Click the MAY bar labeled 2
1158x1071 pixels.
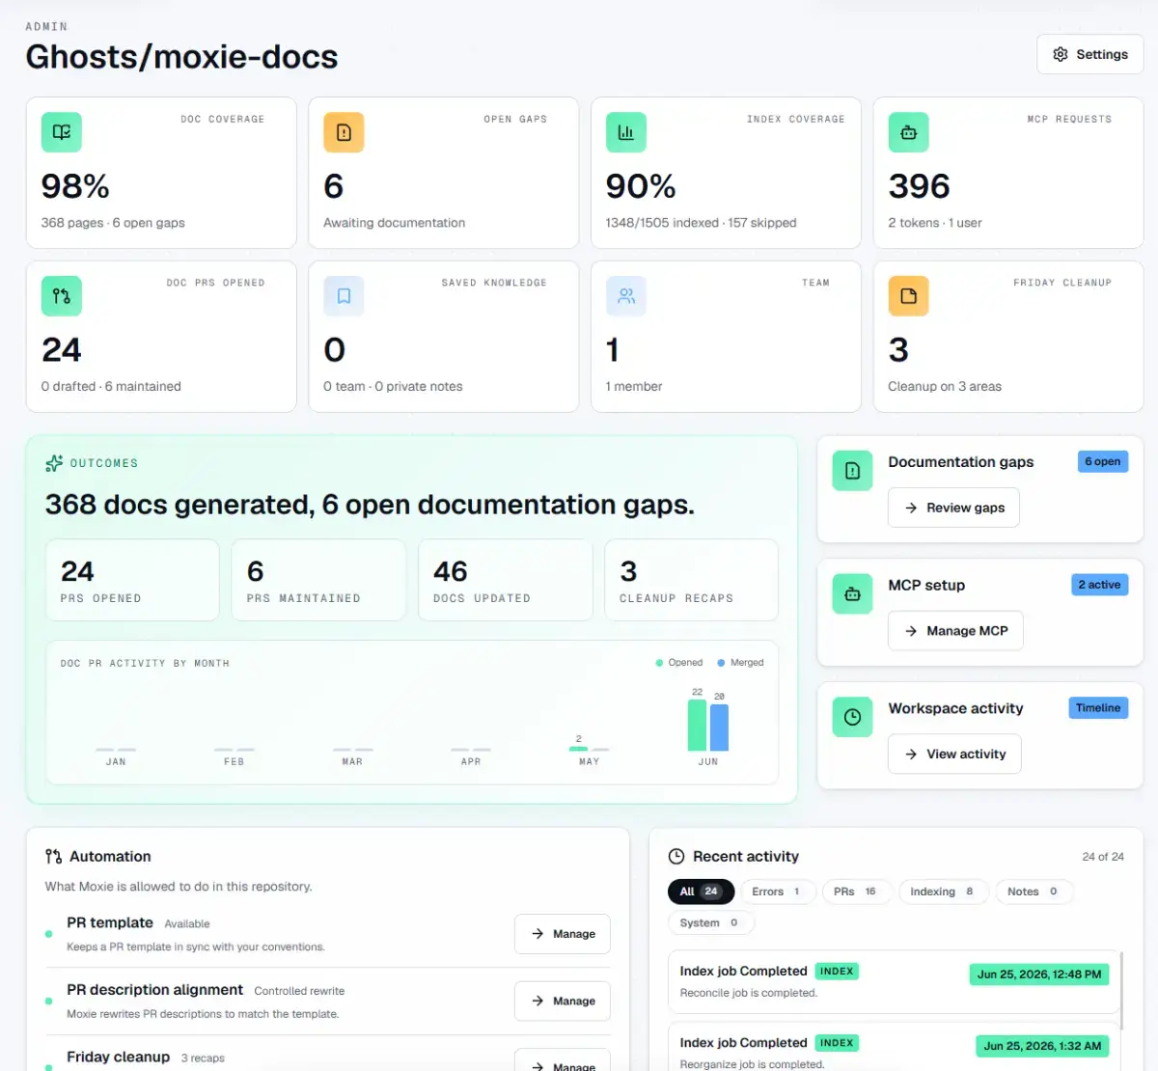pyautogui.click(x=578, y=749)
